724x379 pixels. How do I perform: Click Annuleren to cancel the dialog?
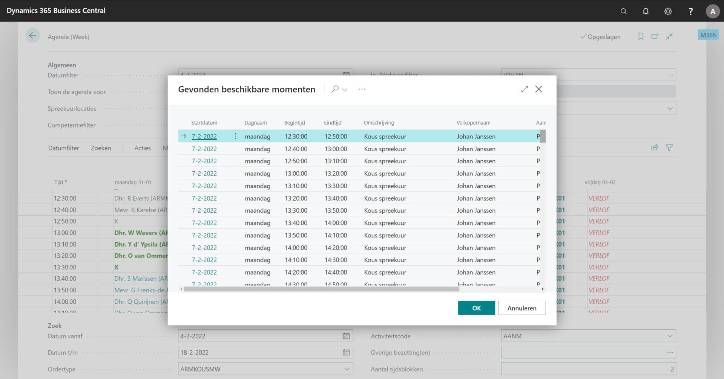(522, 308)
